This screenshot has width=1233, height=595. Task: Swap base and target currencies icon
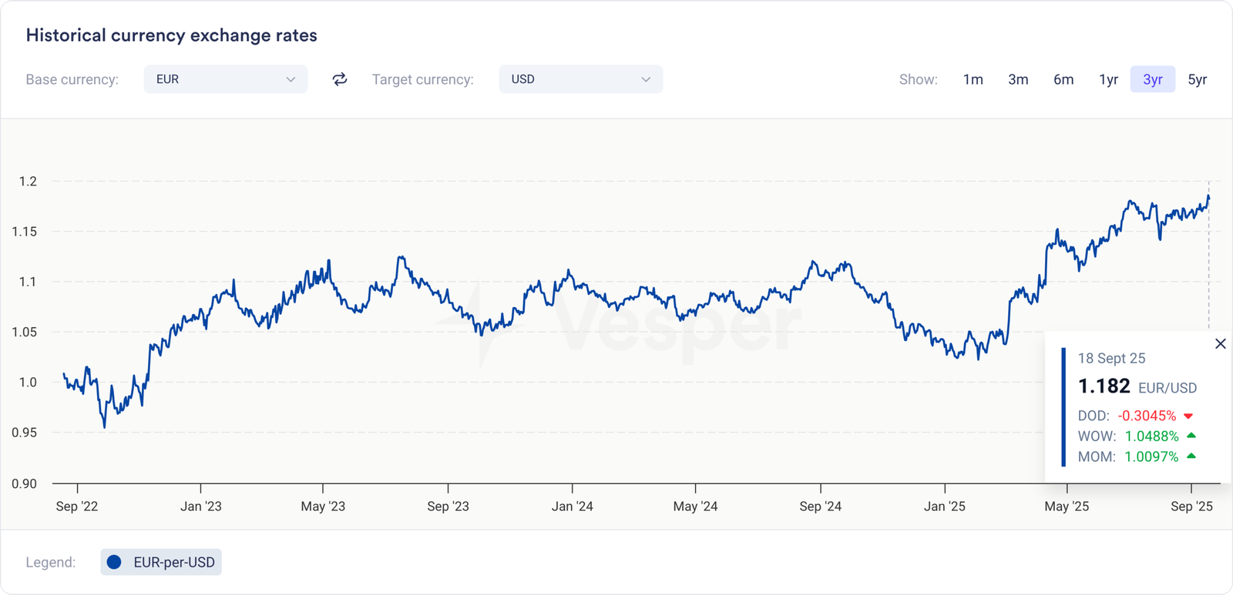pos(340,79)
